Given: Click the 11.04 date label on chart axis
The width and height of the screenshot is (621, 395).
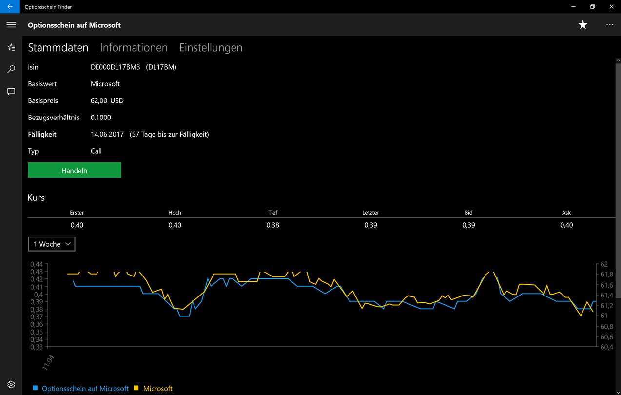Looking at the screenshot, I should [48, 363].
